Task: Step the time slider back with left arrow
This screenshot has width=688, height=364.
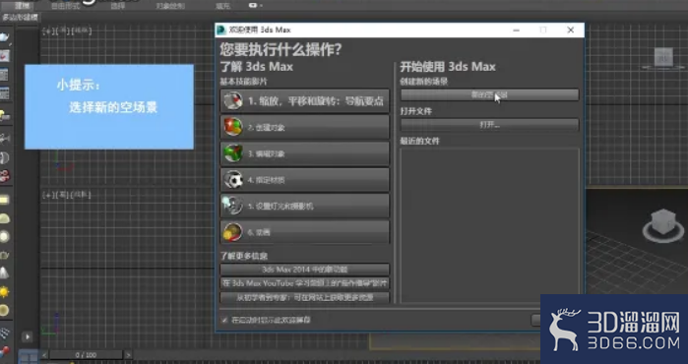Action: 44,355
